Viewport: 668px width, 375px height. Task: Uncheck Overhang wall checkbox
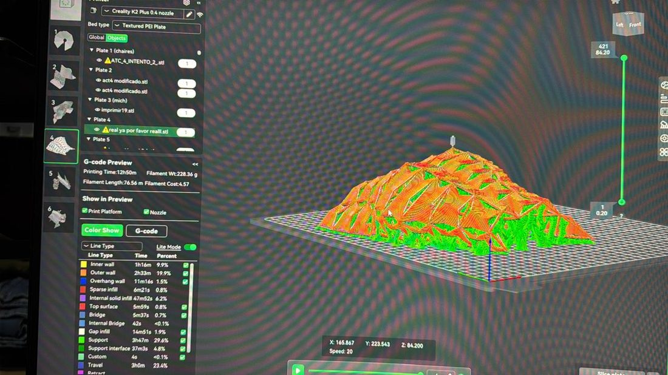coord(185,282)
